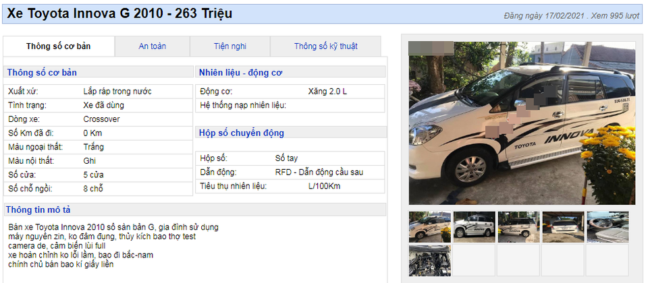
Task: Select third thumbnail of car under trees
Action: 518,227
